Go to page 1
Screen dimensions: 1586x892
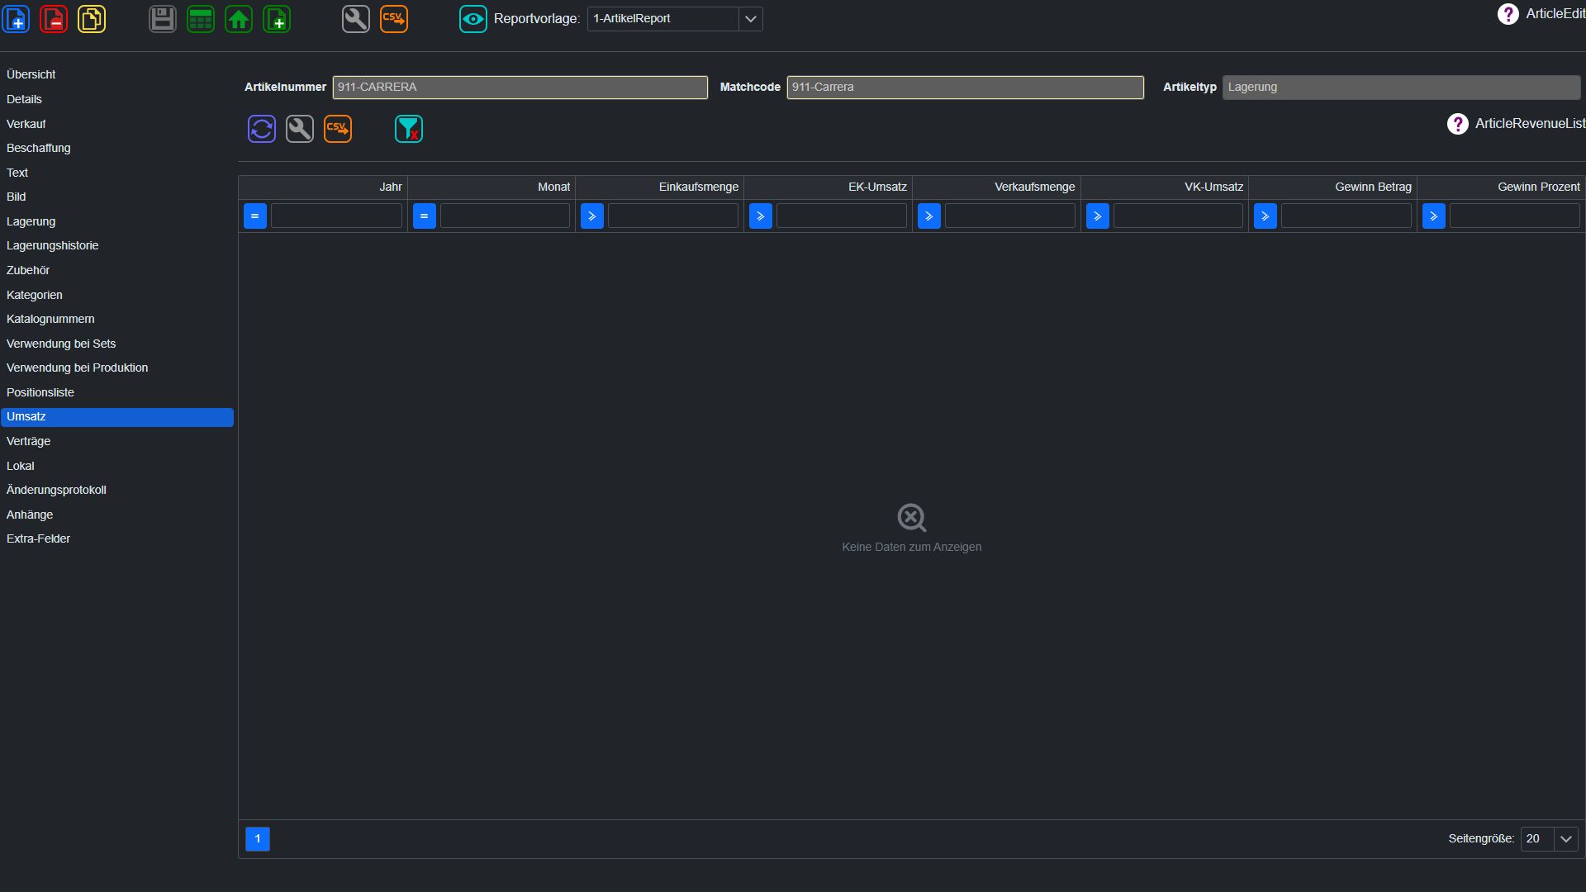[258, 839]
